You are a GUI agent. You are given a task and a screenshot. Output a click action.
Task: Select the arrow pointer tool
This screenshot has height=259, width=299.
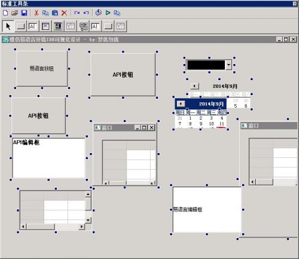click(8, 26)
